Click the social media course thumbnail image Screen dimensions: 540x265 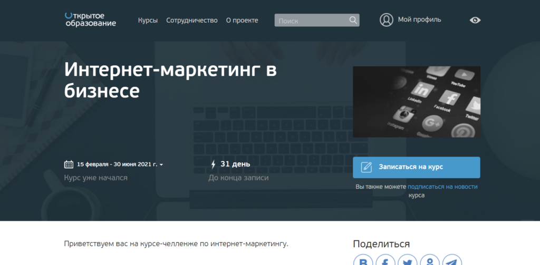[x=416, y=102]
